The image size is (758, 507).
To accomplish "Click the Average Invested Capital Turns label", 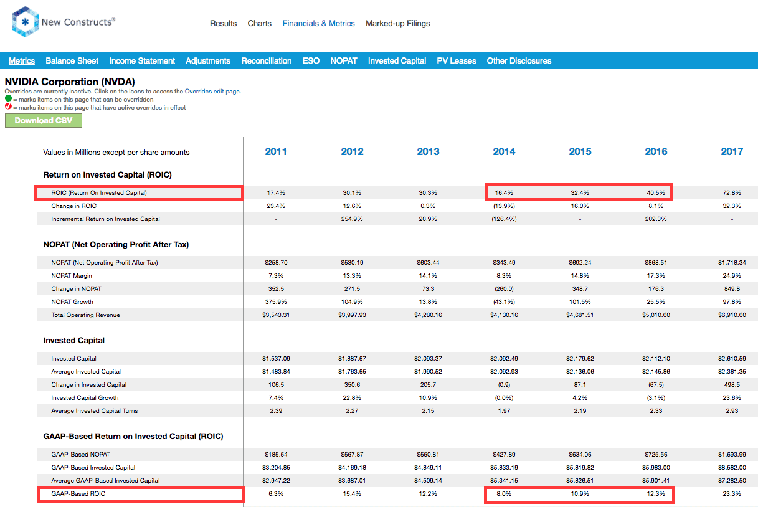I will point(95,411).
